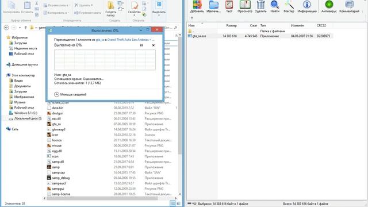Open WinRAR Просмотр (View) tool
Viewport: 368px width, 207px height.
click(x=244, y=6)
